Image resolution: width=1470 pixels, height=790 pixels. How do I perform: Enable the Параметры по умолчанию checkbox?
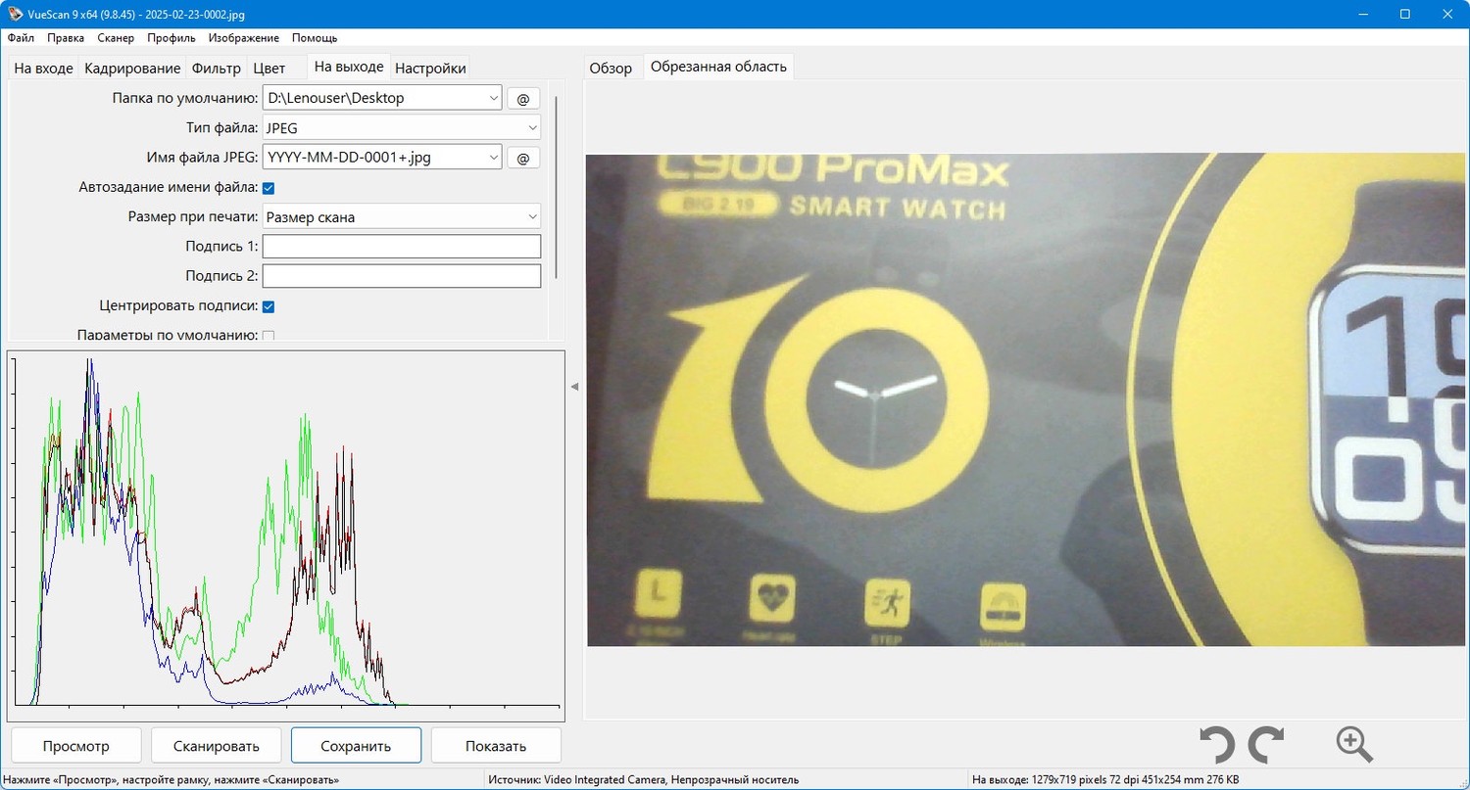(269, 336)
